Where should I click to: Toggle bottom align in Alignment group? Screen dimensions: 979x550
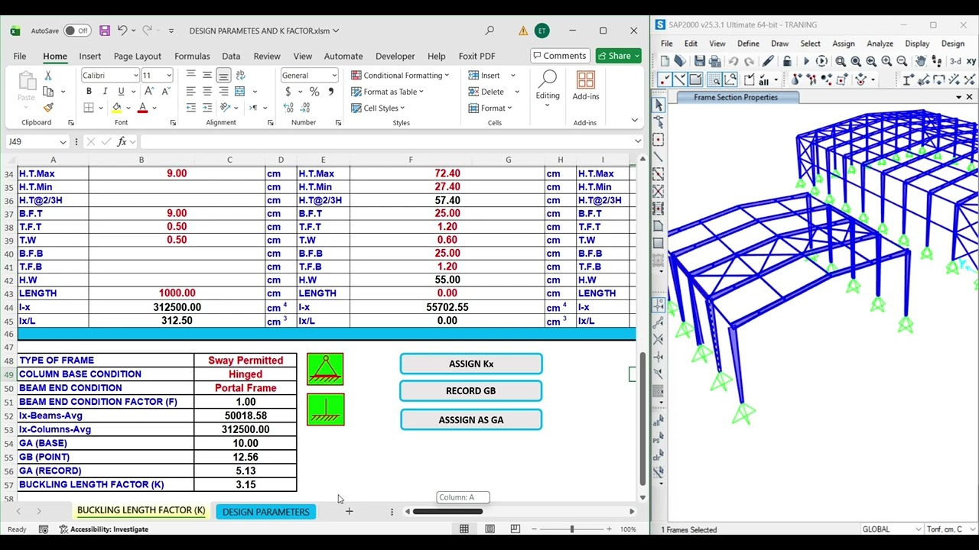coord(223,76)
